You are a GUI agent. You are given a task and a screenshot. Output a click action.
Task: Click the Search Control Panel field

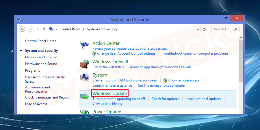(223, 29)
